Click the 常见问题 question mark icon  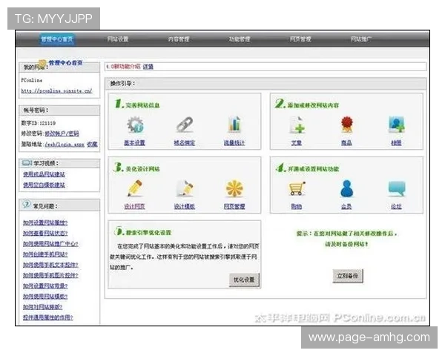click(x=26, y=205)
